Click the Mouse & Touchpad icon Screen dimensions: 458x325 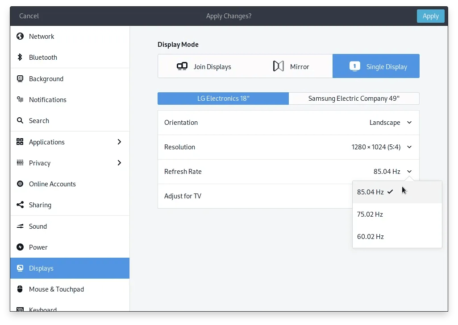(x=20, y=289)
